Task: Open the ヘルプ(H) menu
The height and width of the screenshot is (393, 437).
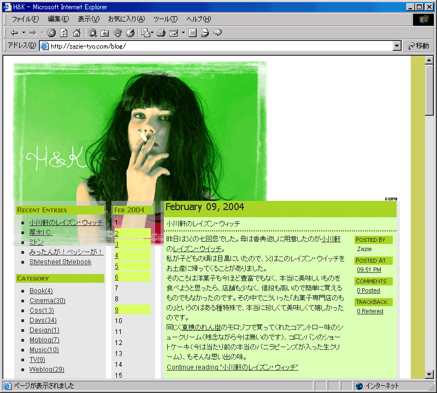Action: pyautogui.click(x=198, y=19)
